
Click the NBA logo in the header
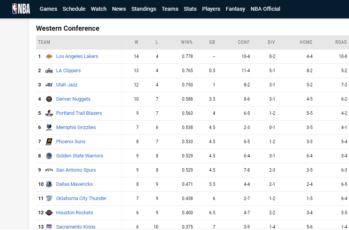tap(21, 9)
